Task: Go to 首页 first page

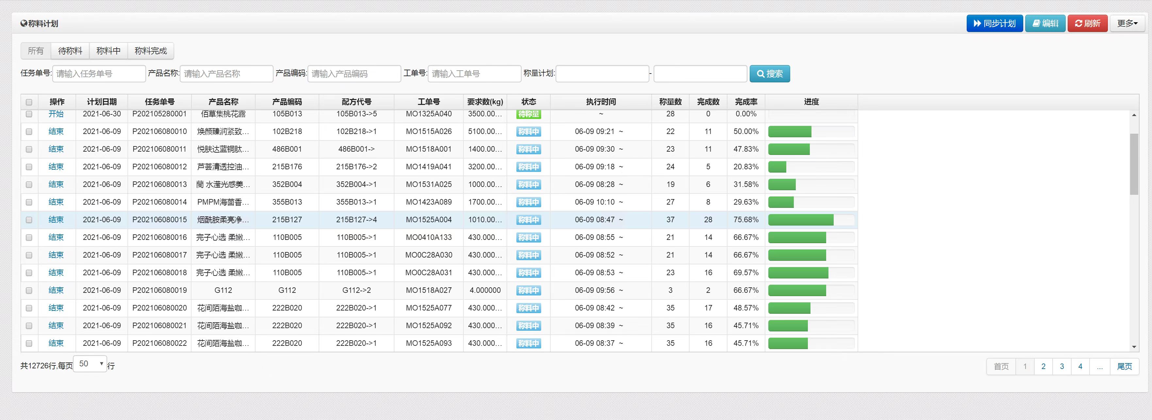Action: pyautogui.click(x=1001, y=366)
